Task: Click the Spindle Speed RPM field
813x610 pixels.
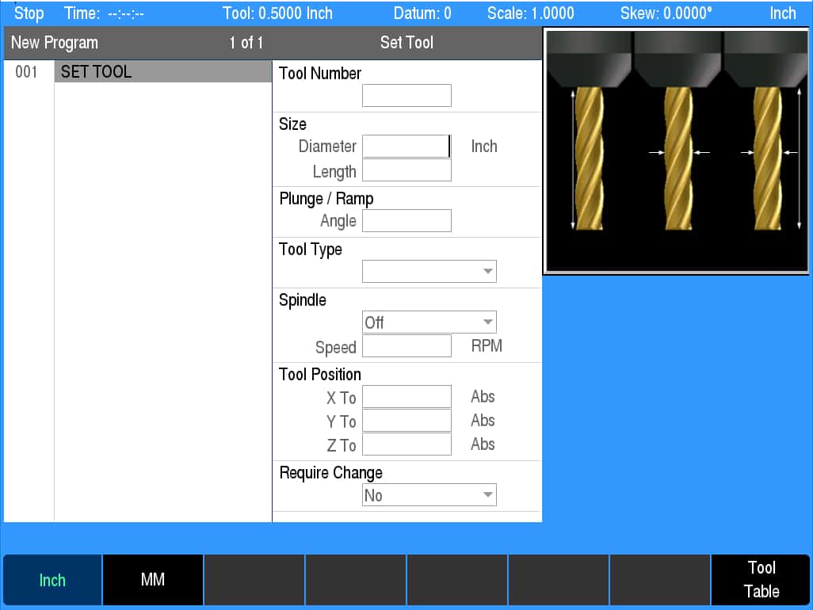Action: (406, 345)
